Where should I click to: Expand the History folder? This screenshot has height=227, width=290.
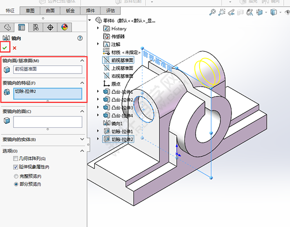tap(98, 28)
